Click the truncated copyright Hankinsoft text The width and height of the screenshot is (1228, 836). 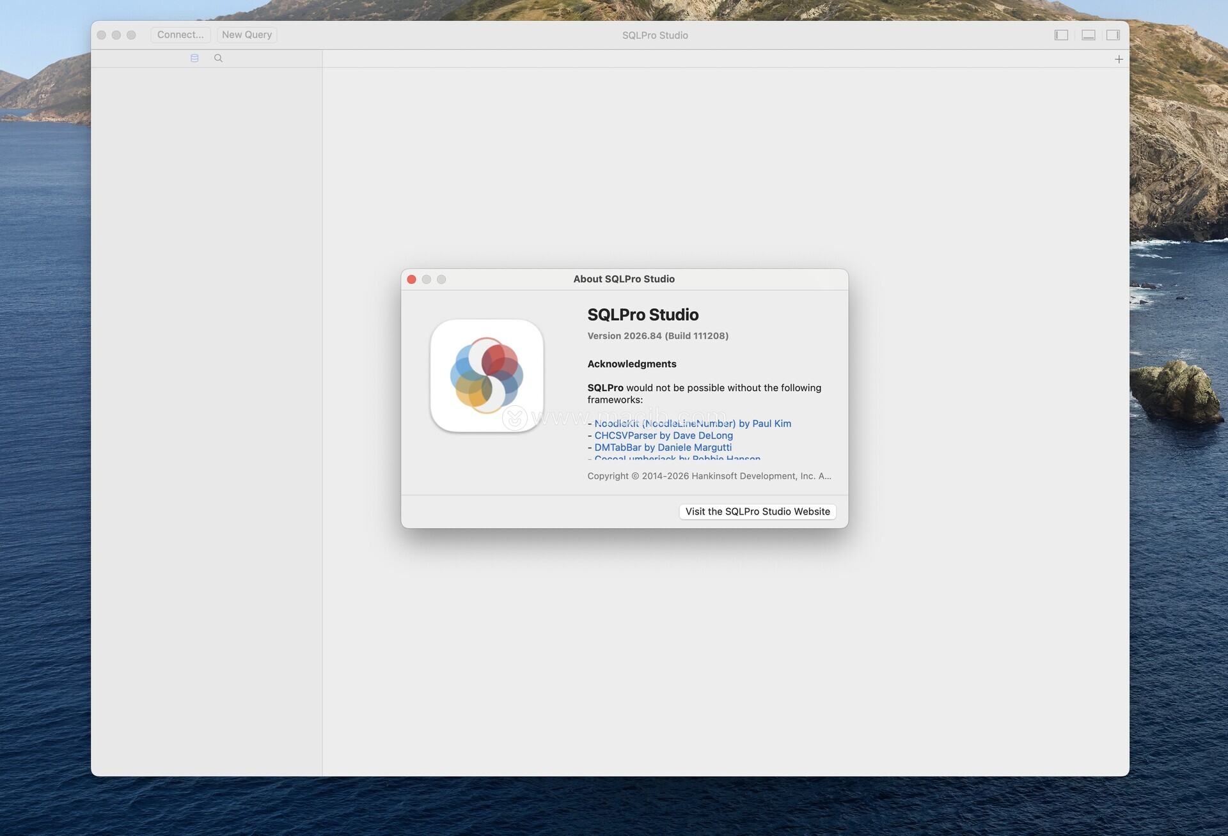pyautogui.click(x=709, y=476)
